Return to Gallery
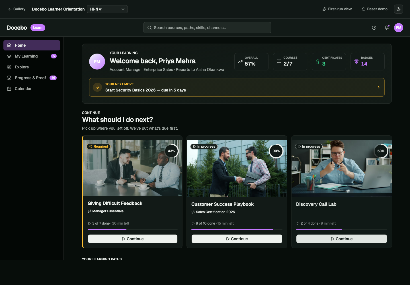 click(x=17, y=9)
